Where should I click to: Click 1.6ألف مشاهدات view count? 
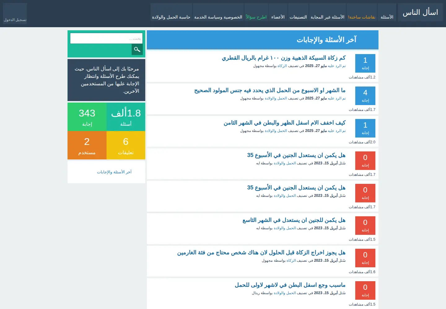(362, 272)
